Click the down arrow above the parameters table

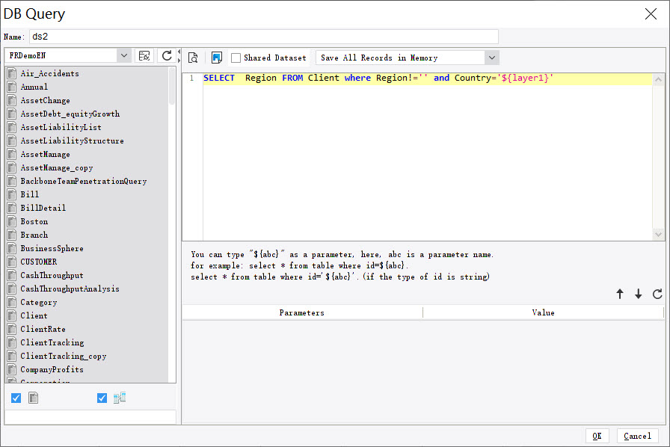coord(638,294)
